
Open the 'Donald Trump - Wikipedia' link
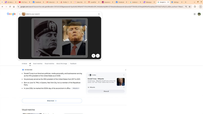pyautogui.click(x=96, y=79)
